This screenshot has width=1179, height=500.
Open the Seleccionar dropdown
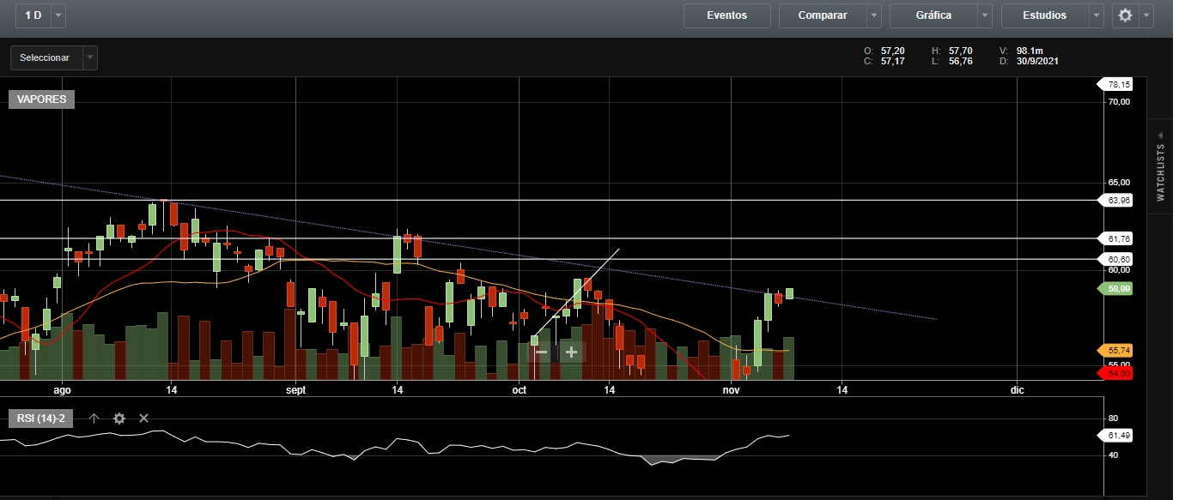53,57
